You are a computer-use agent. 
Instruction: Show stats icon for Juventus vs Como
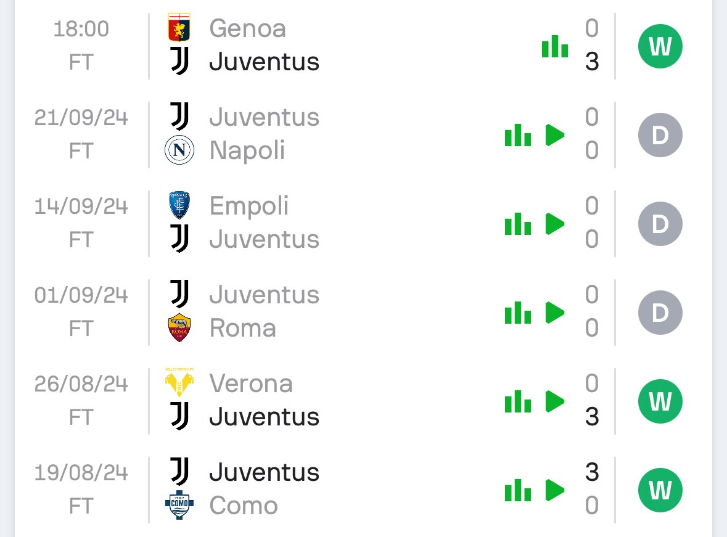tap(517, 490)
